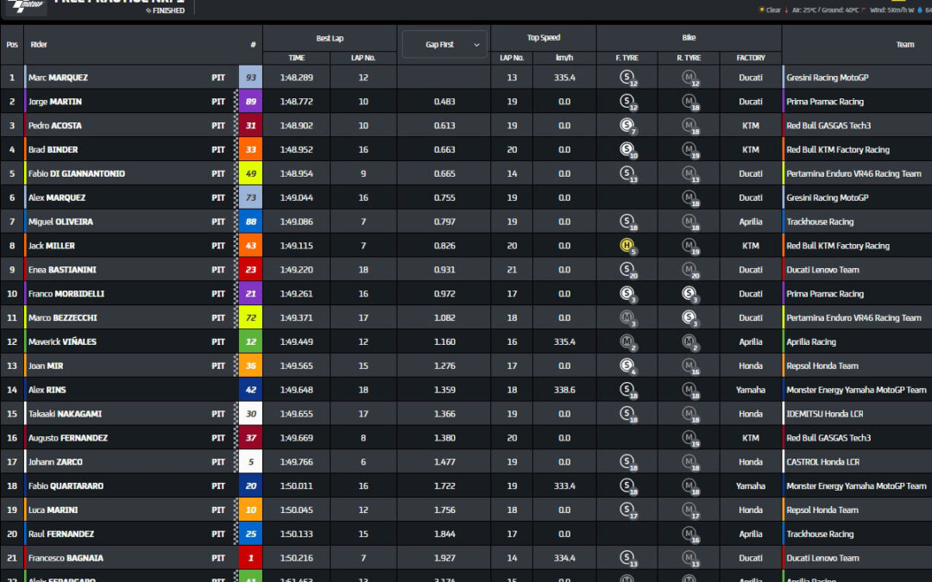Click Fabio Quartararo's rear tyre icon
The image size is (932, 582).
(x=690, y=486)
